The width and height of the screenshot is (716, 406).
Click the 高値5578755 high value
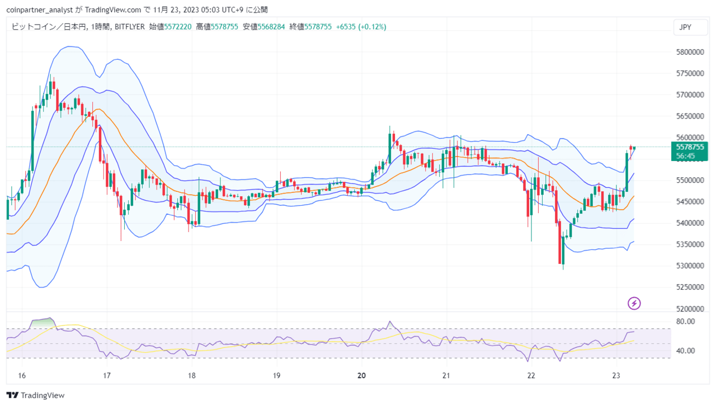click(x=217, y=27)
